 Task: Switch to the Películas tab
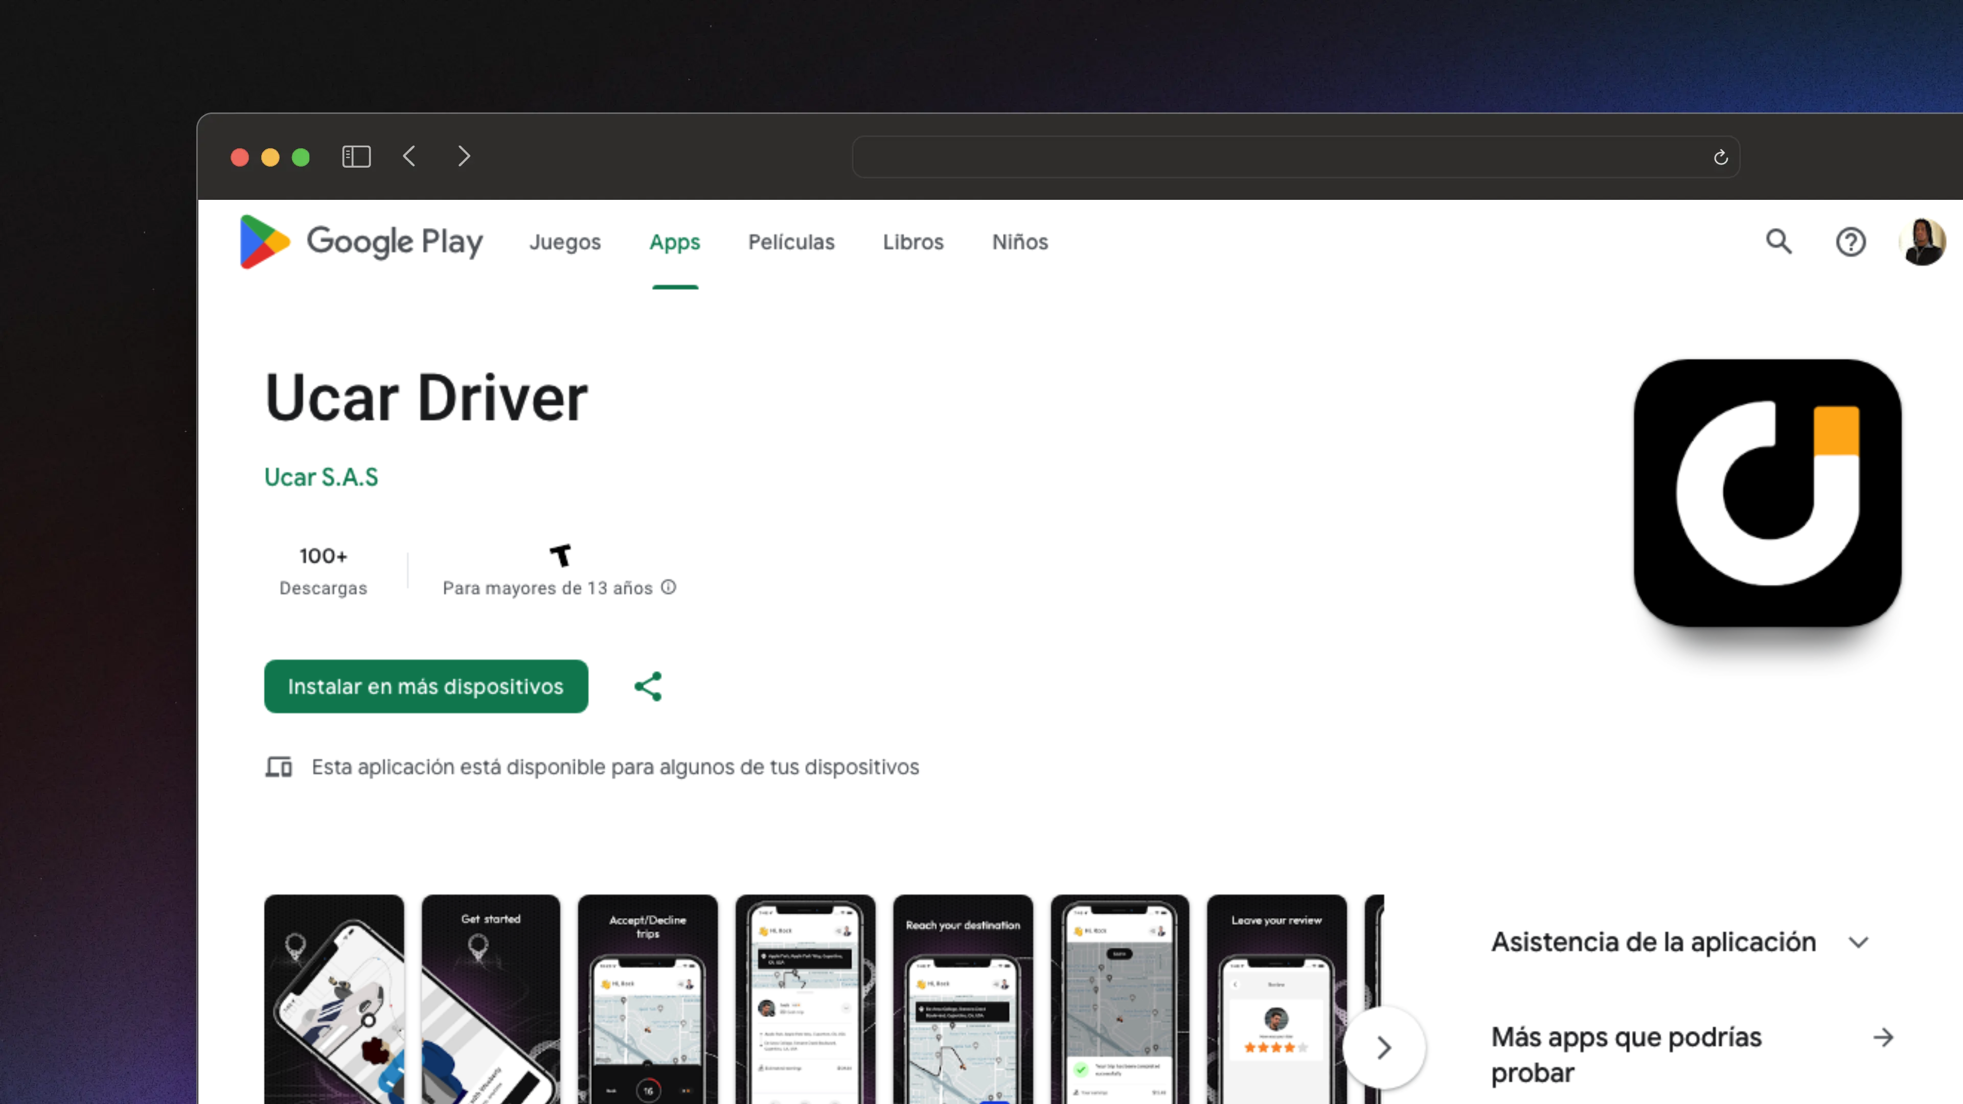click(791, 242)
